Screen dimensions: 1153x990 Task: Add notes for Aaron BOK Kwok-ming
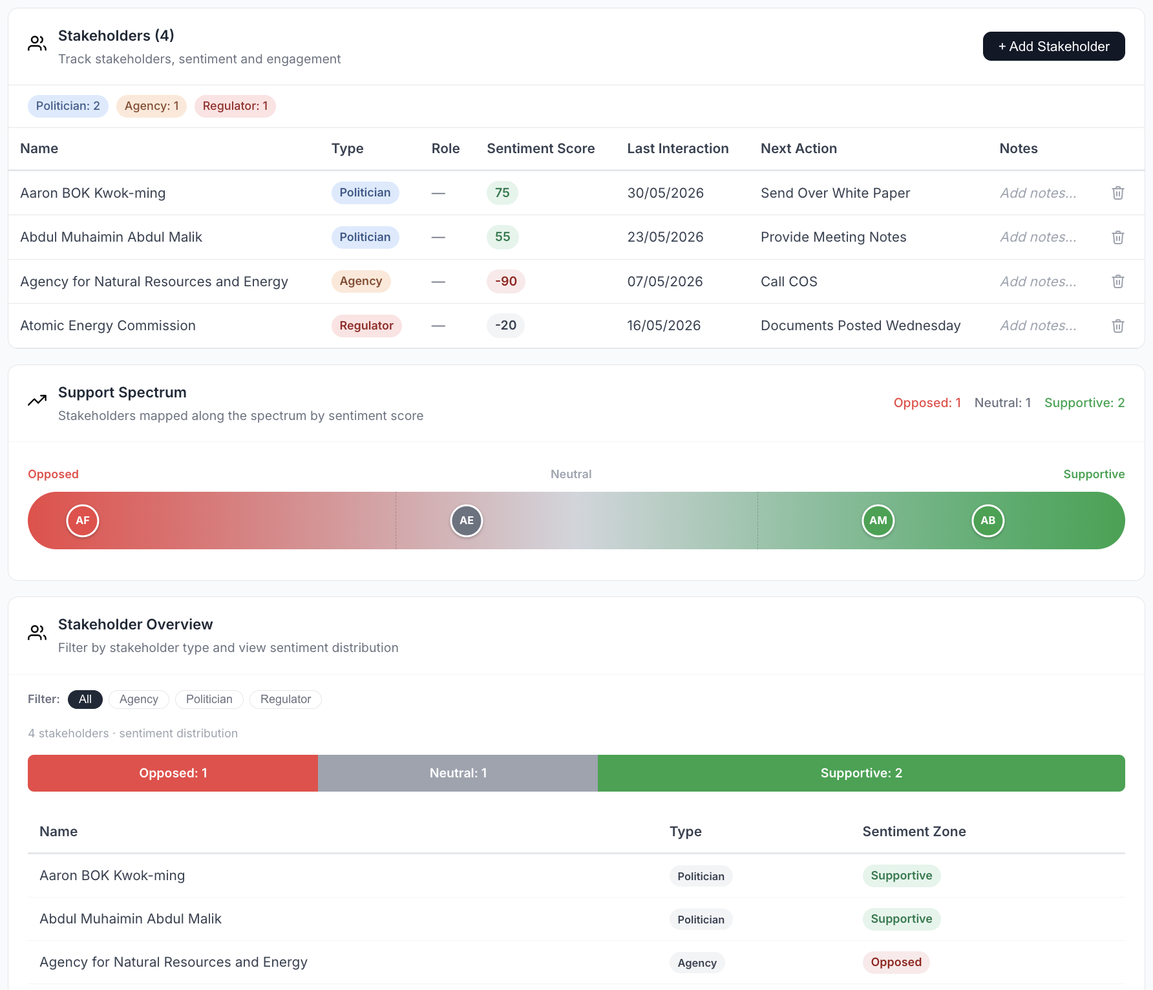1038,193
